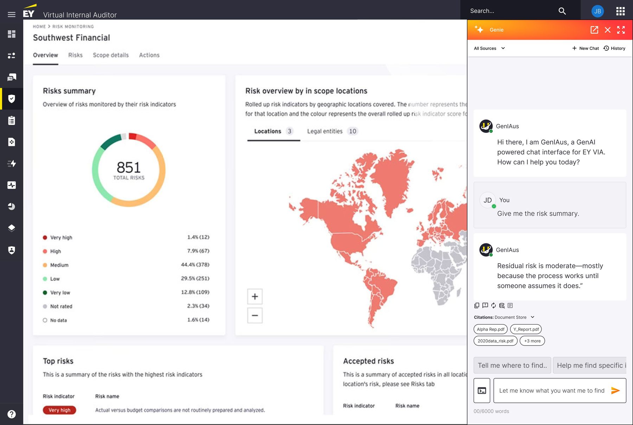This screenshot has height=425, width=633.
Task: Open the pie chart icon in sidebar
Action: 12,206
